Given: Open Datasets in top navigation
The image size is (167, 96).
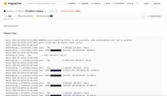Looking at the screenshot, I should 83,3.
